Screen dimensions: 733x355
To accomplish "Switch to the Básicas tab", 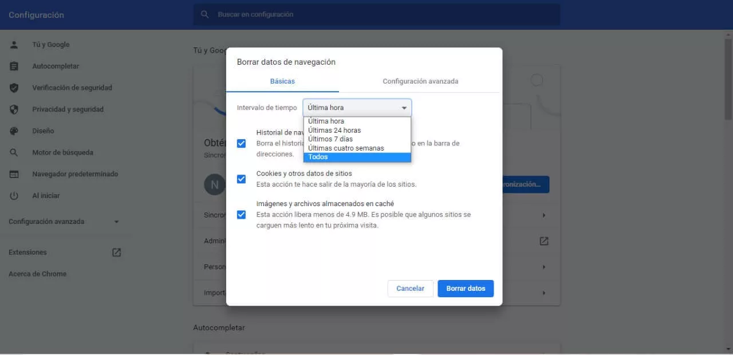I will point(282,81).
